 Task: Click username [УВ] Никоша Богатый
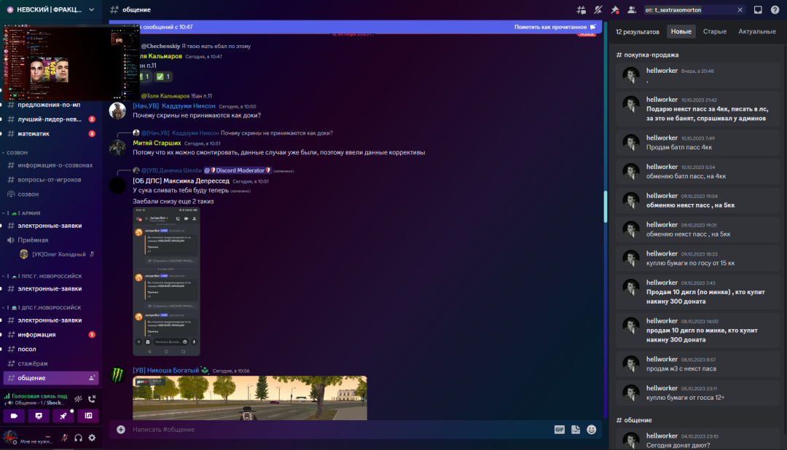pyautogui.click(x=165, y=370)
